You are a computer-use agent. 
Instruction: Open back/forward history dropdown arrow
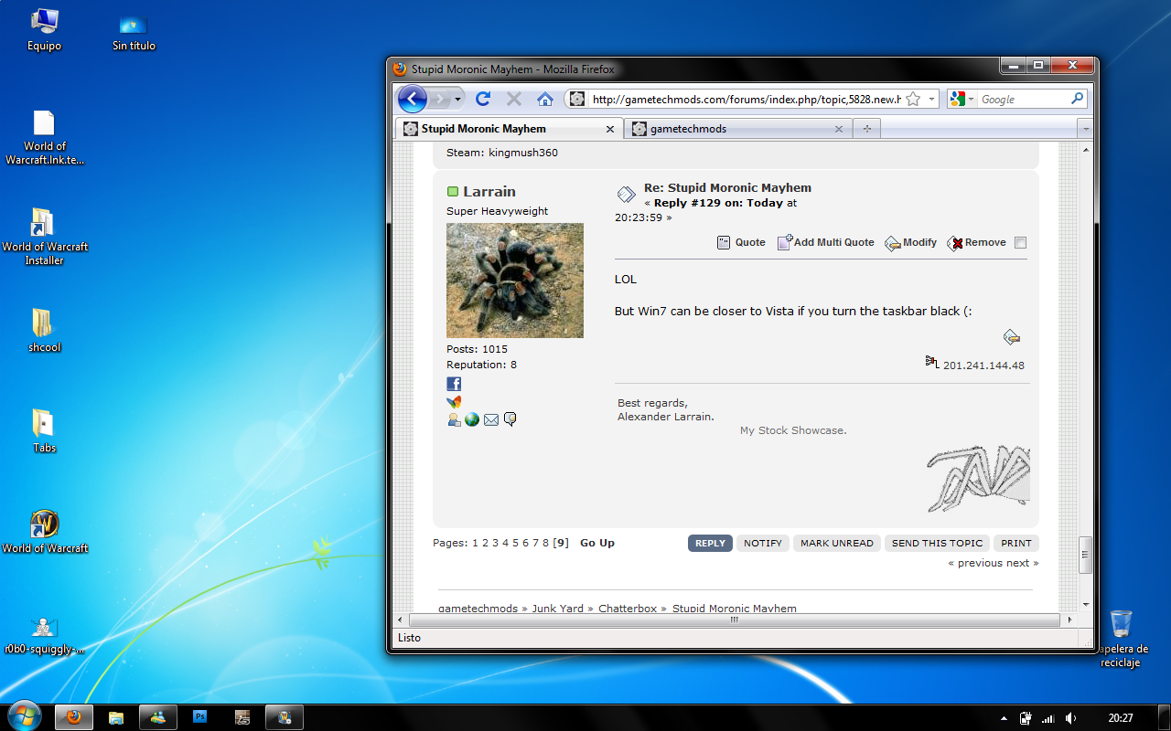pyautogui.click(x=458, y=99)
